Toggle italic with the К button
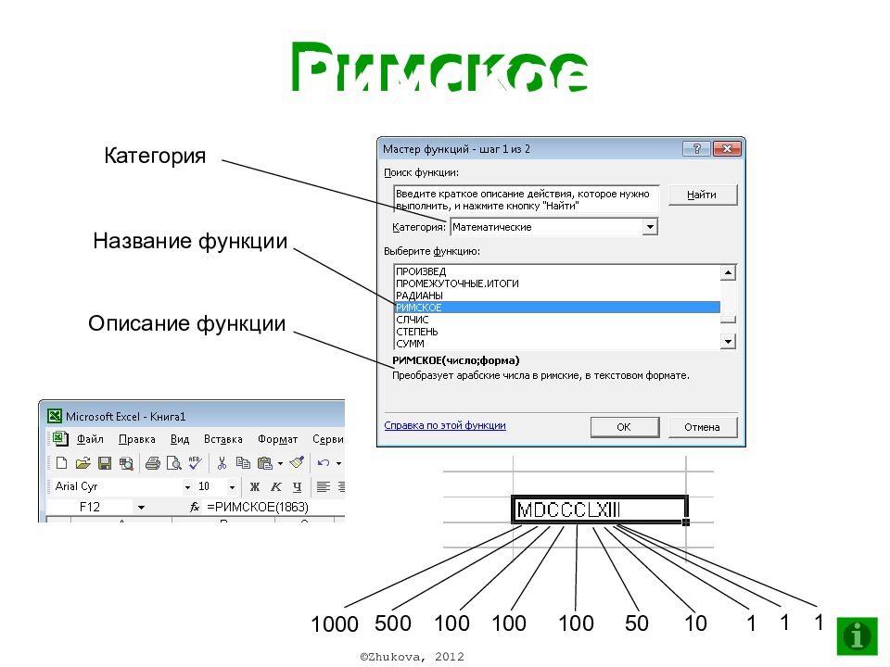 click(x=276, y=486)
